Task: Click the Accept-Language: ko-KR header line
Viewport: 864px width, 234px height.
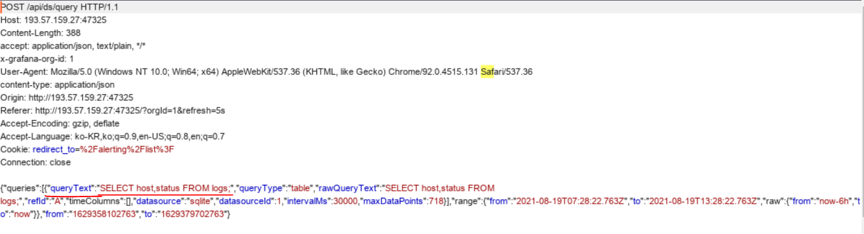Action: (x=113, y=136)
